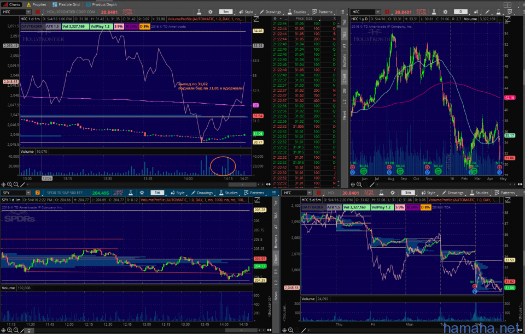Image resolution: width=525 pixels, height=334 pixels.
Task: Toggle the DB side panel of the top-left HFC chart
Action: [x=344, y=91]
